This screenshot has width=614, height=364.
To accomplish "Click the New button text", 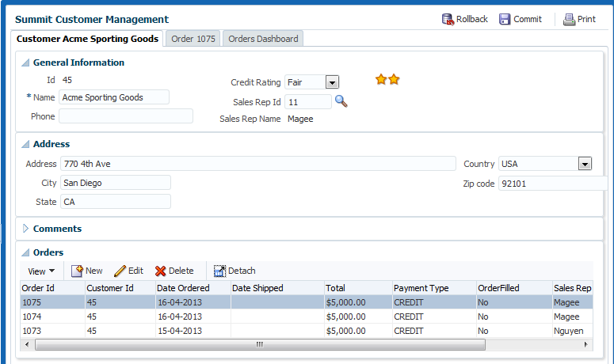I will tap(94, 271).
